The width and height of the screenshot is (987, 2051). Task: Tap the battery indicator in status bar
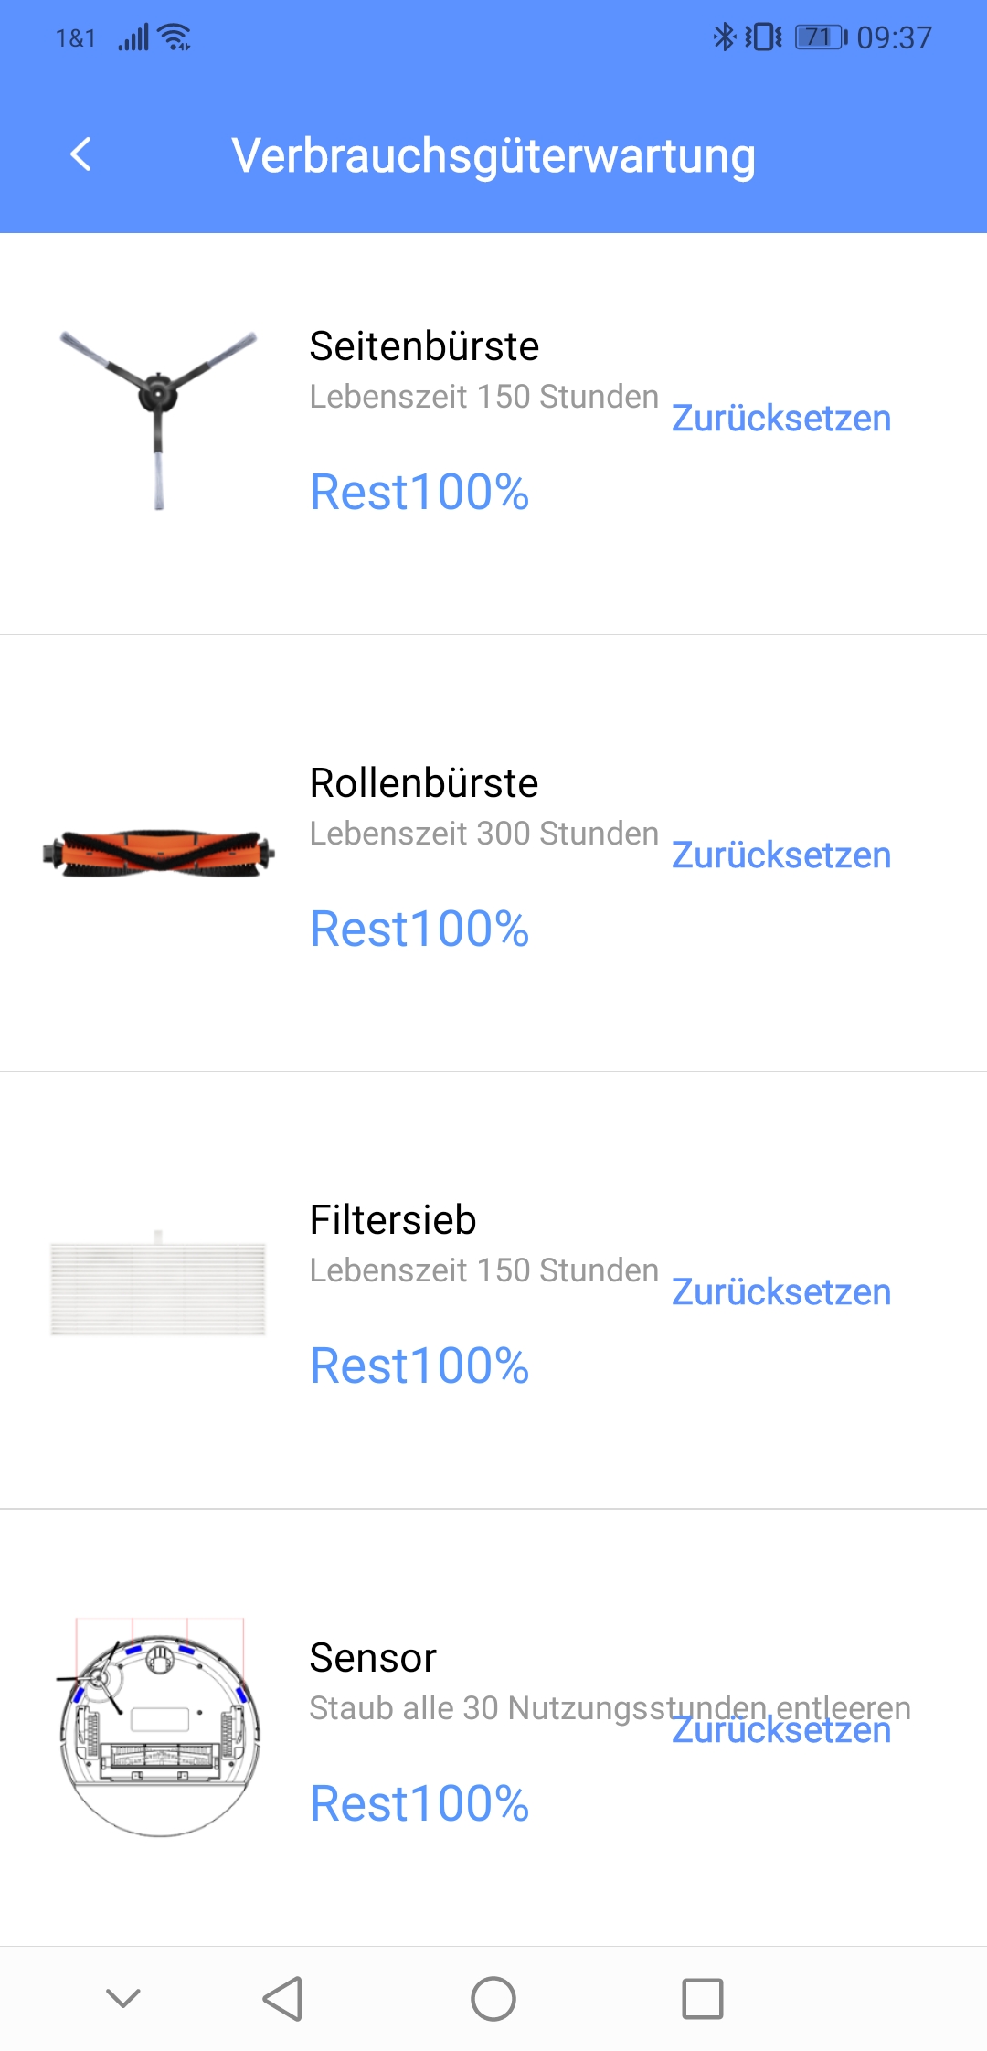[820, 37]
